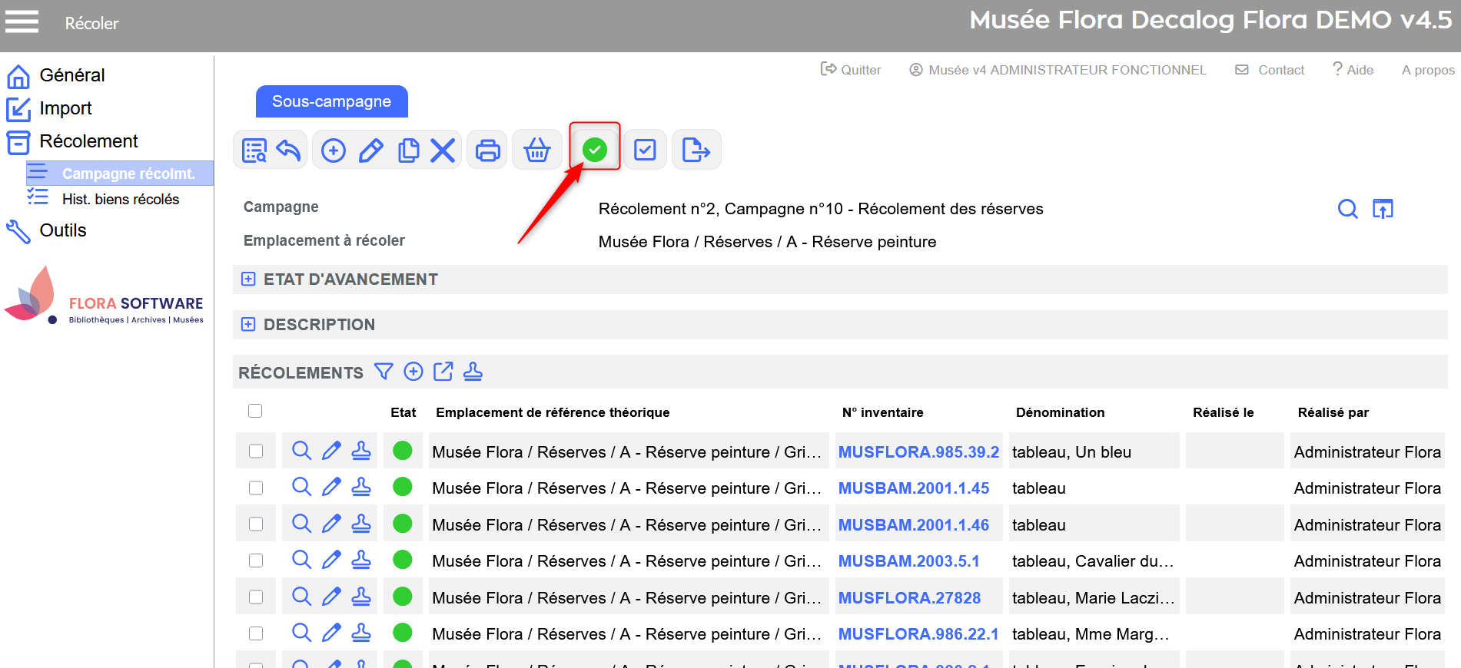1461x668 pixels.
Task: Select the Sous-campagne tab
Action: tap(331, 101)
